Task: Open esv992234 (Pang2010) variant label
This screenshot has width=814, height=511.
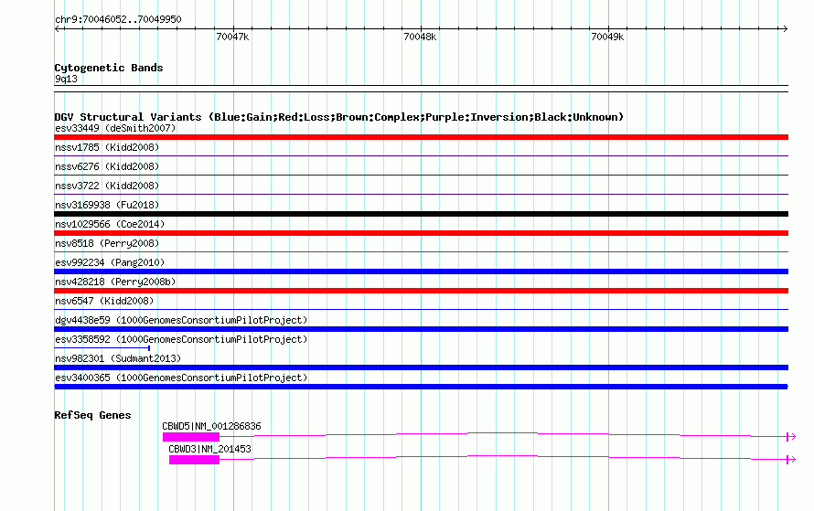Action: pos(110,262)
